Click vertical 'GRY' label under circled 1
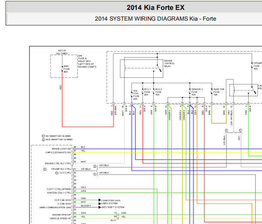This screenshot has height=224, width=262. coord(239,138)
